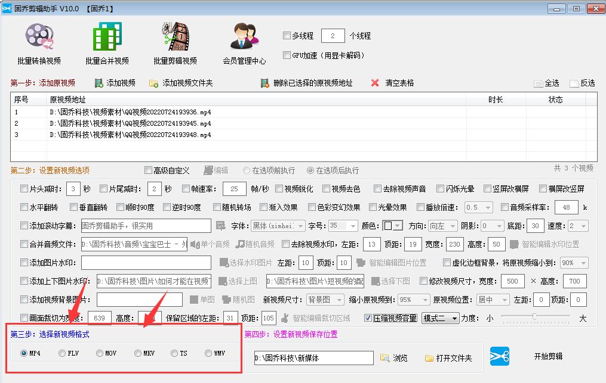Screen dimensions: 606x383
Task: Open the 批量转换视频 batch convert tool
Action: tap(39, 43)
